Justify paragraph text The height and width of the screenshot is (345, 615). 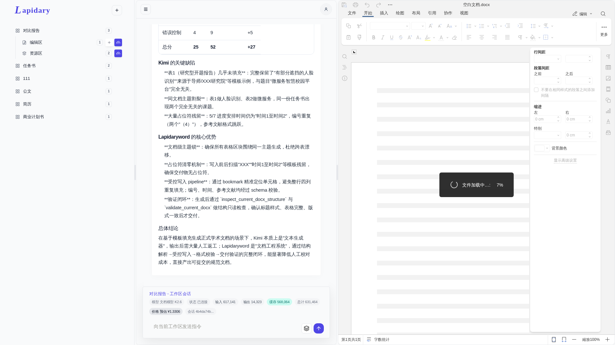507,37
